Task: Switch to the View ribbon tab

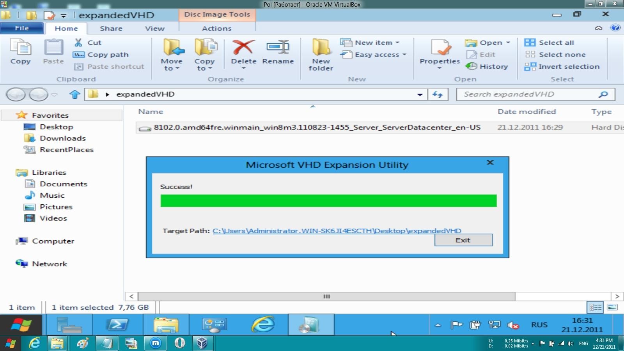Action: tap(155, 28)
